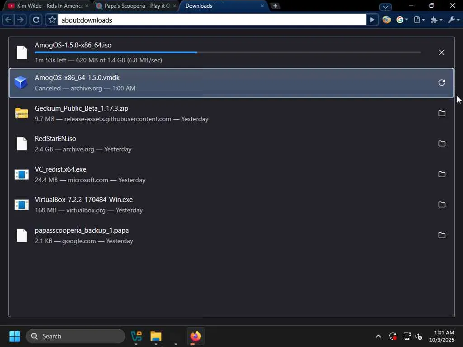Image resolution: width=463 pixels, height=347 pixels.
Task: Go back with the back arrow
Action: [x=8, y=20]
